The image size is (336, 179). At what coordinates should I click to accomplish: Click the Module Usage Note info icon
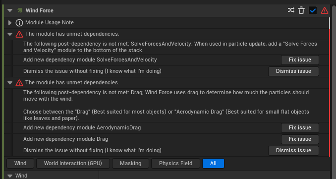point(19,23)
